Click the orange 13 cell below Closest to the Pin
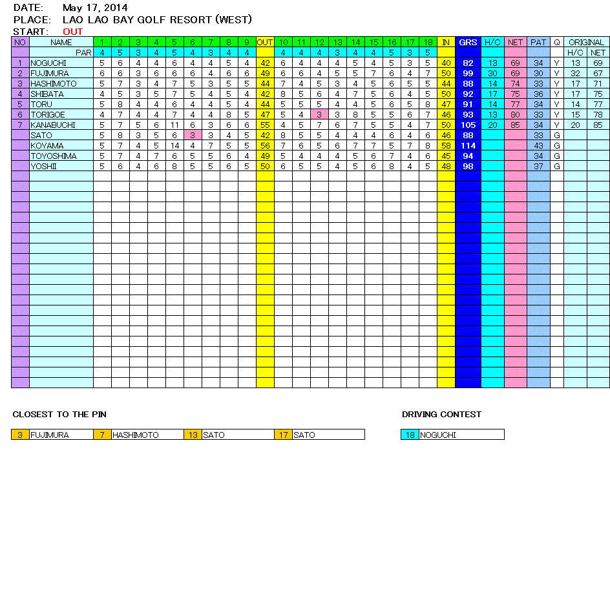 [193, 435]
